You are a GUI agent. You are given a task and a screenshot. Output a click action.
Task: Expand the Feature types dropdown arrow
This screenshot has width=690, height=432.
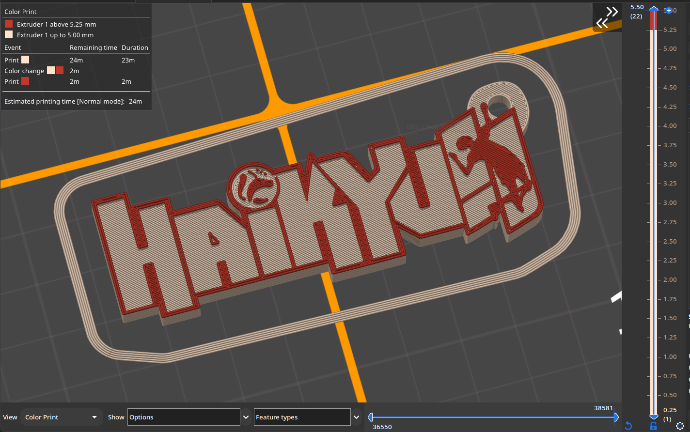point(357,417)
